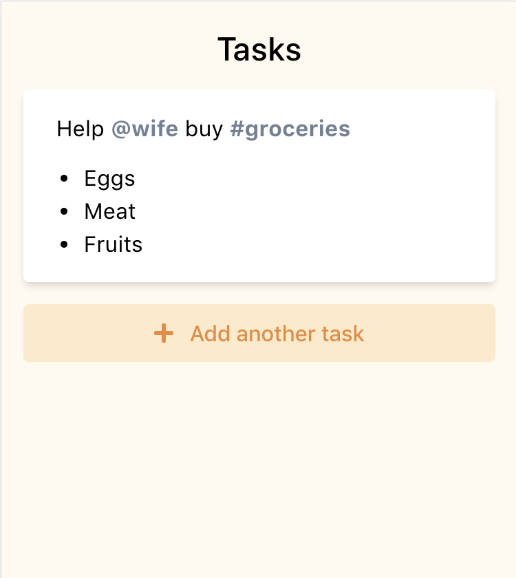Click the word another in the add button
516x578 pixels.
tap(277, 334)
